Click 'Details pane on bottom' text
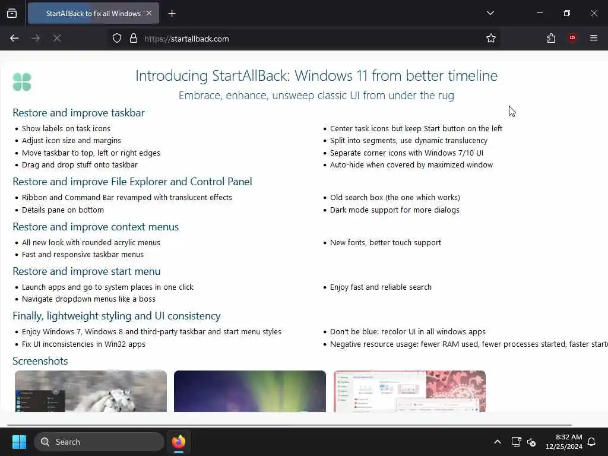Image resolution: width=608 pixels, height=456 pixels. pyautogui.click(x=63, y=210)
